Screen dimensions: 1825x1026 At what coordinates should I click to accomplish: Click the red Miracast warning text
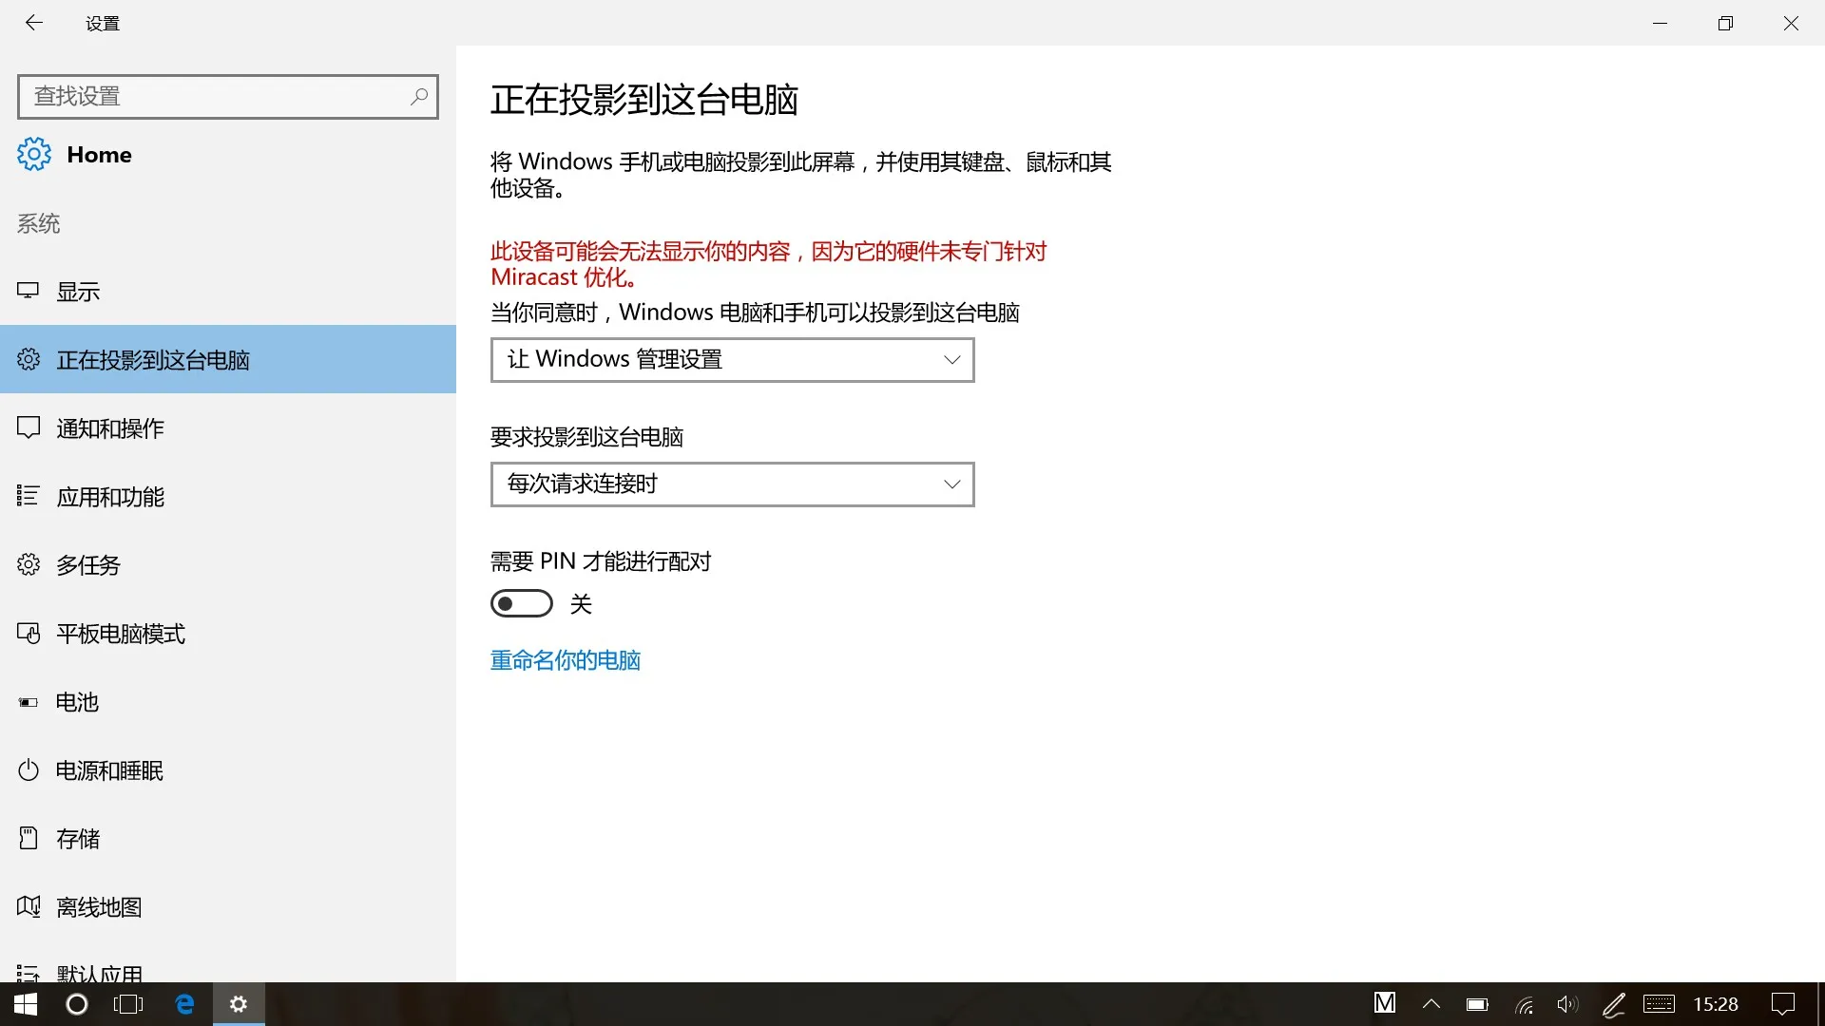[x=768, y=264]
